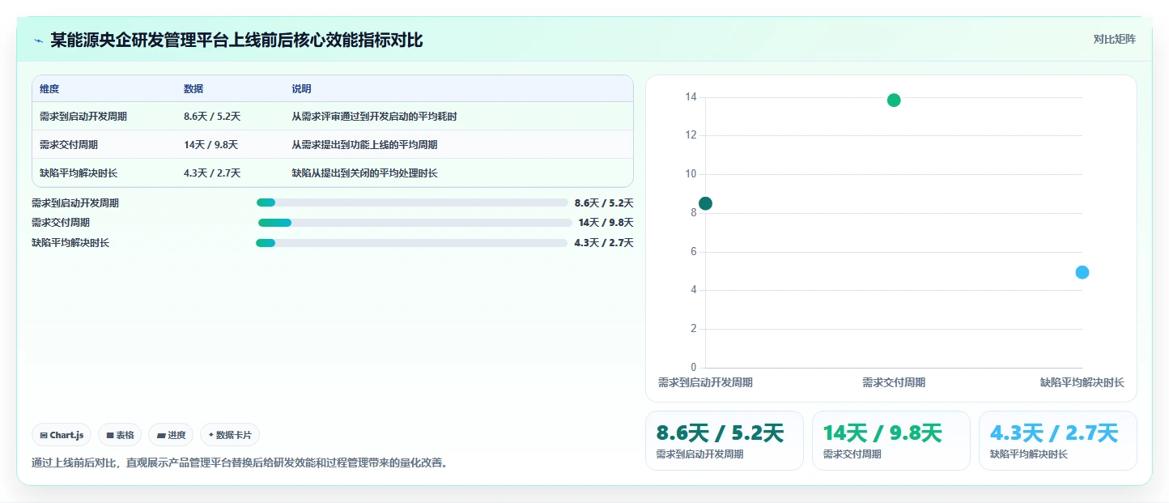
Task: Click progress value 14天 / 9.8天
Action: pos(606,223)
